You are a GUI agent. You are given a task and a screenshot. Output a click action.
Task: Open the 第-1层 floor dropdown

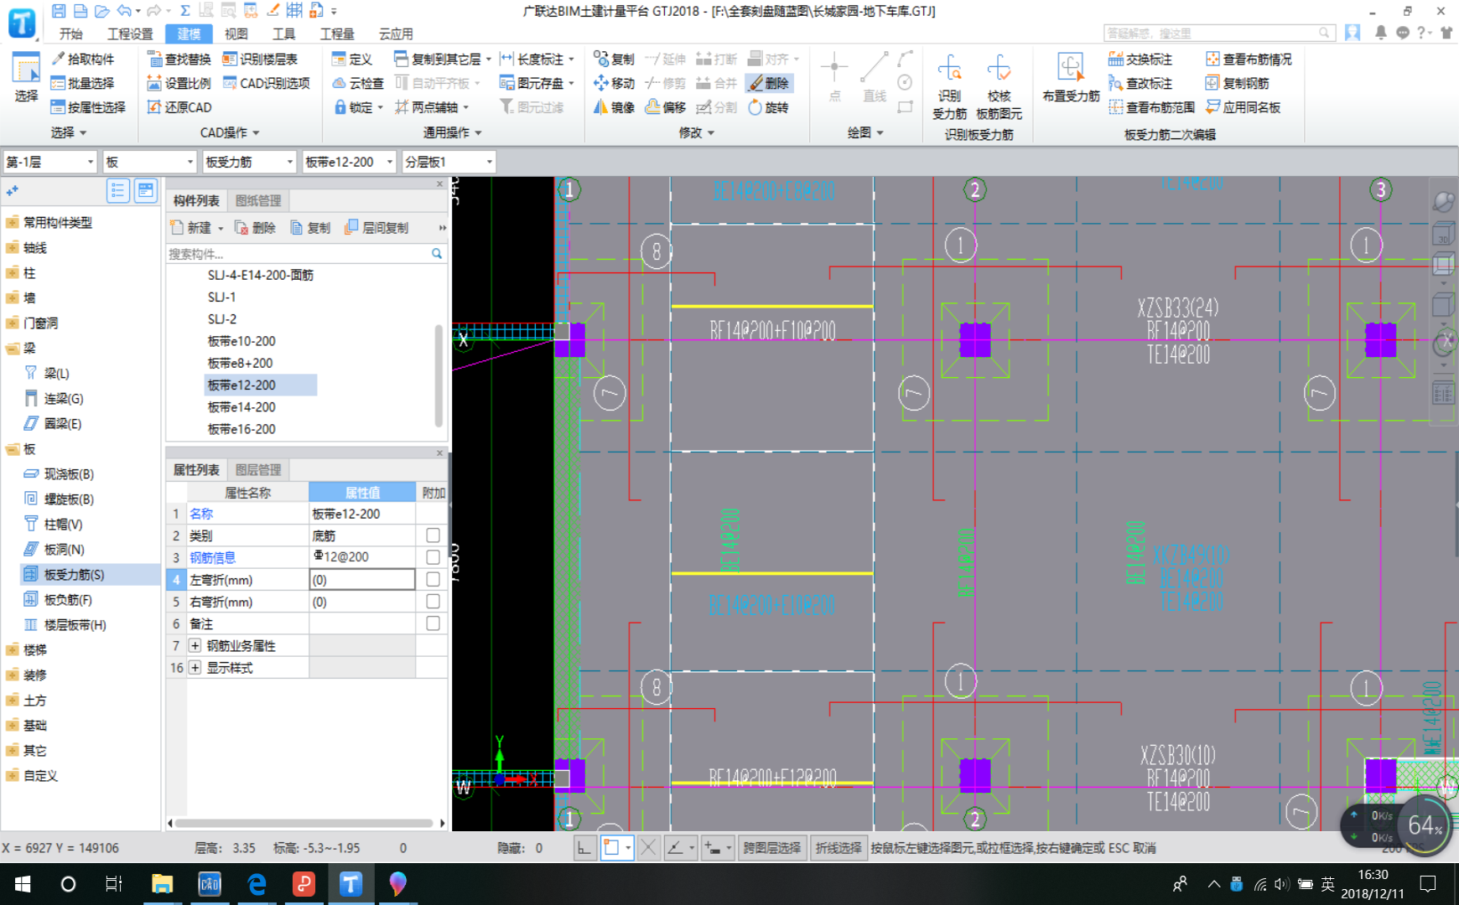click(50, 162)
